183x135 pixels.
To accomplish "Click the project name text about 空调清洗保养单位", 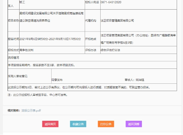I will (52, 17).
